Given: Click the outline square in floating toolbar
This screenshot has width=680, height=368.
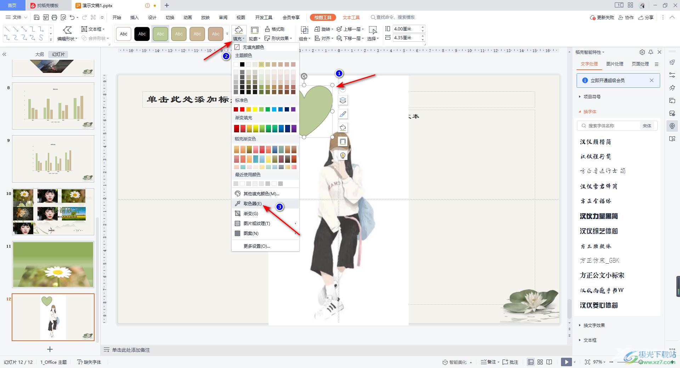Looking at the screenshot, I should (x=342, y=142).
